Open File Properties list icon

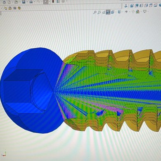[x=58, y=2]
